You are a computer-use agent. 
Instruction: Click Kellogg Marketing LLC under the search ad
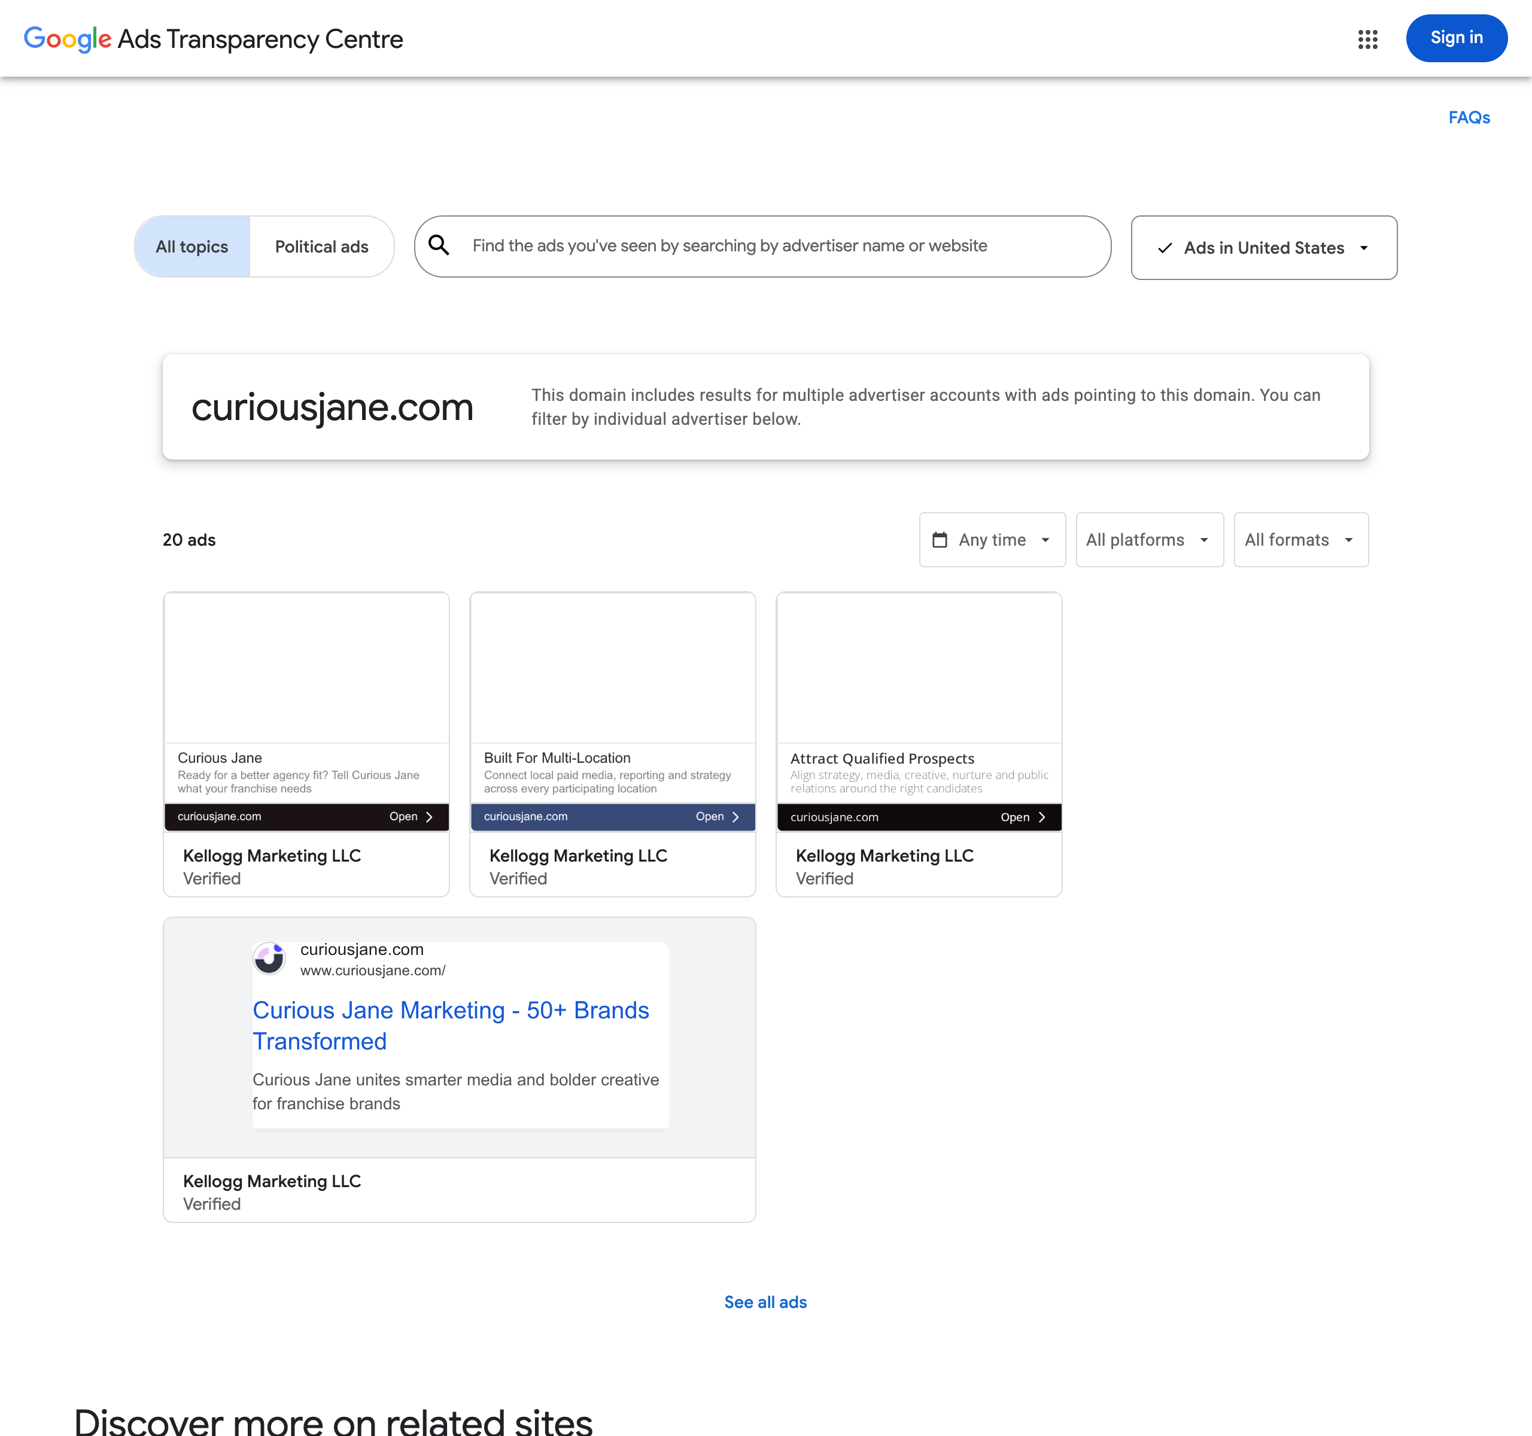coord(272,1181)
